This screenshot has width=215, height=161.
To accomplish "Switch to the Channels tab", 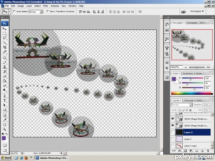I will coord(189,100).
